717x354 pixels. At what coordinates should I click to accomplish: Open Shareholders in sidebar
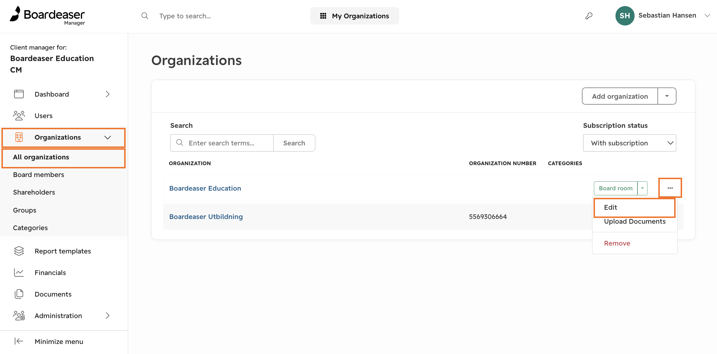[x=34, y=192]
